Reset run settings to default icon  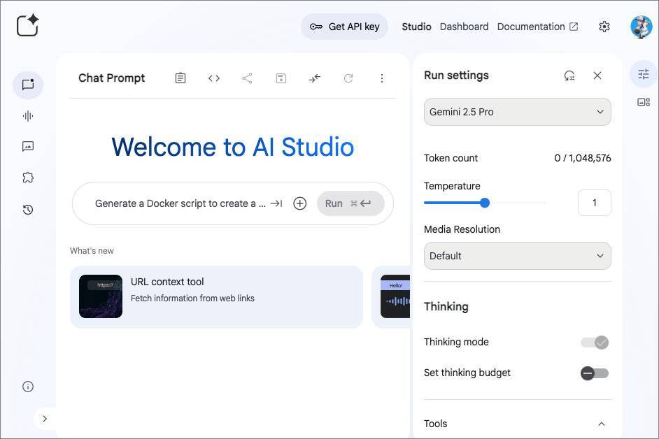(x=569, y=75)
